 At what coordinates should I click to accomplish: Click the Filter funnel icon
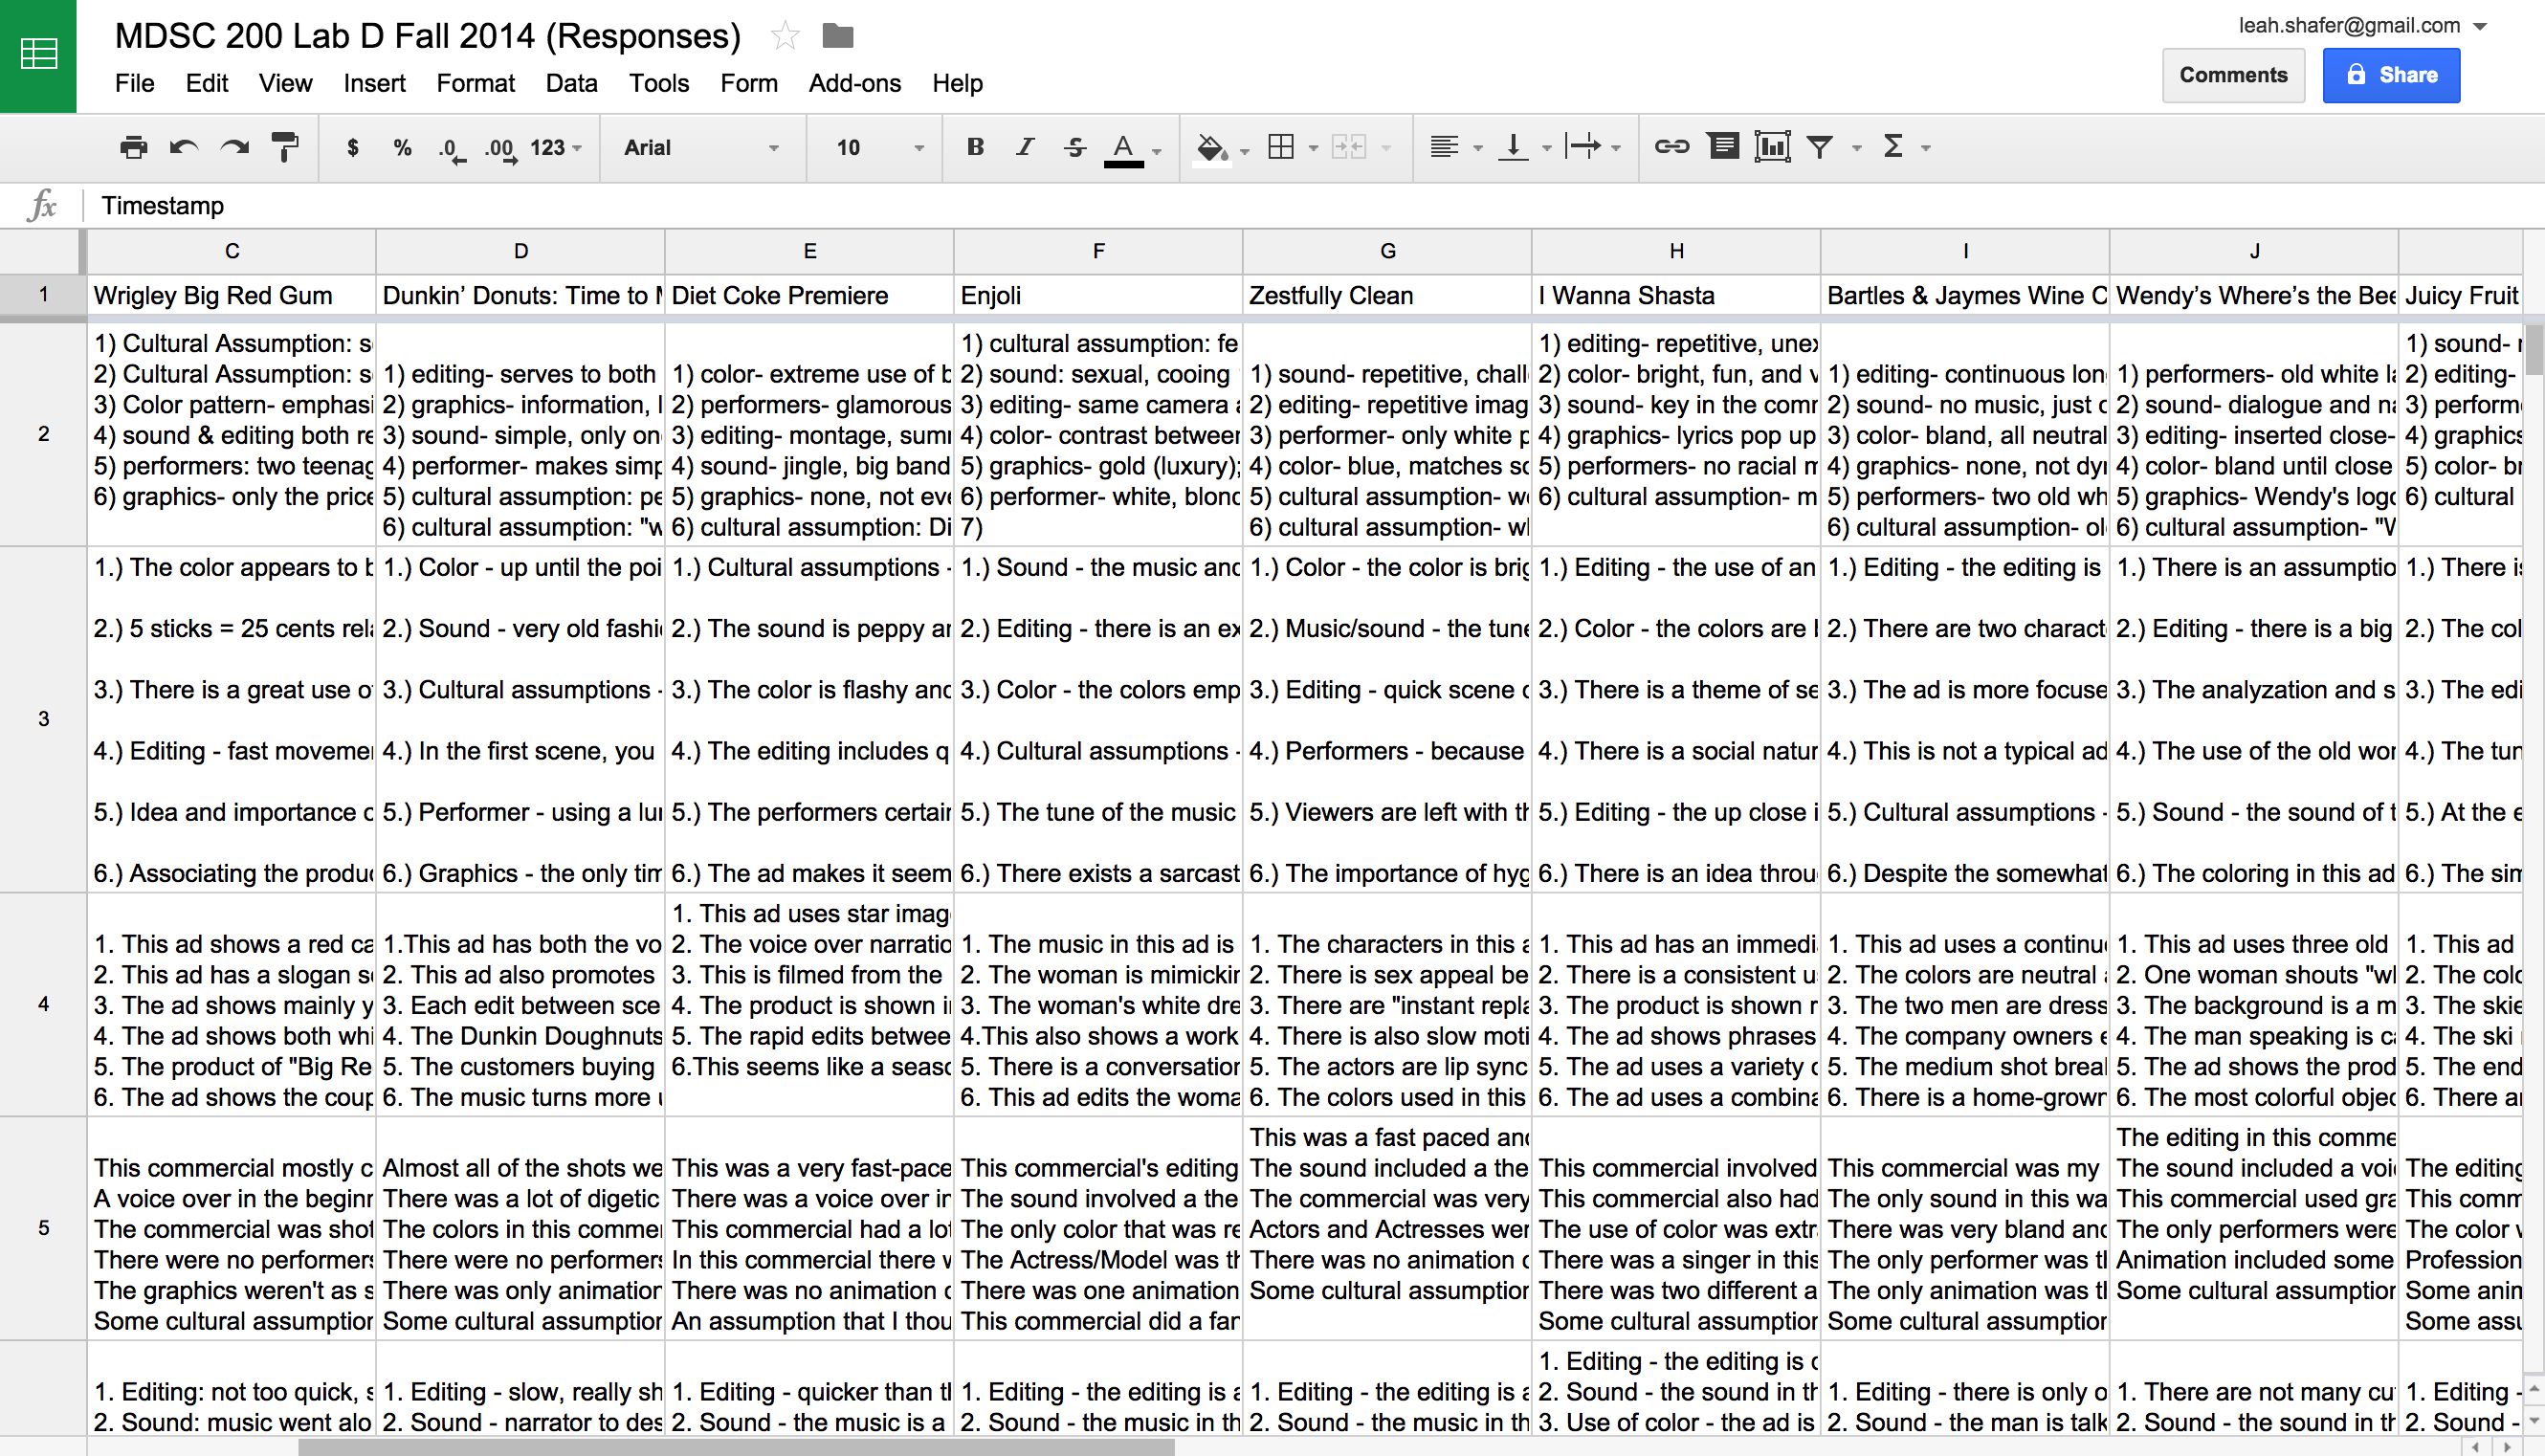[1820, 148]
